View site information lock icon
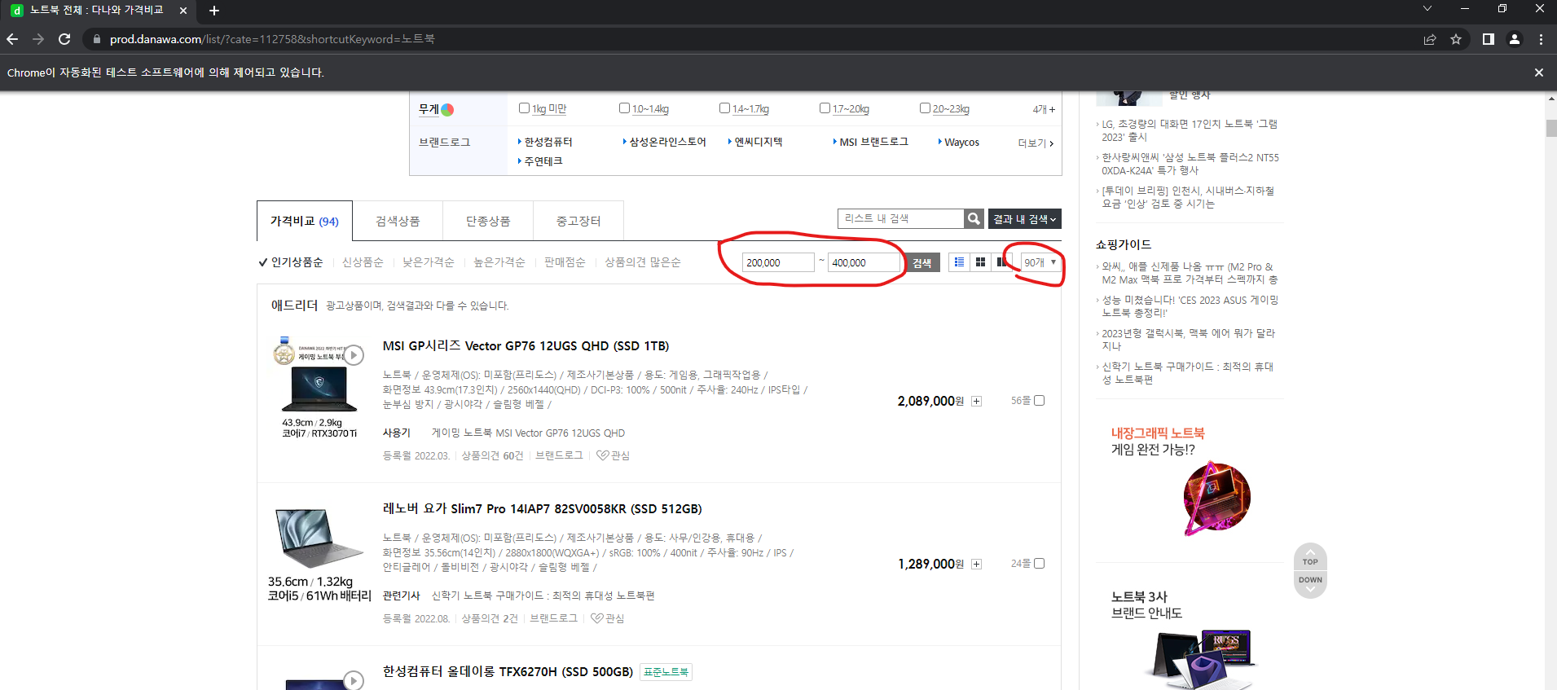 click(97, 39)
